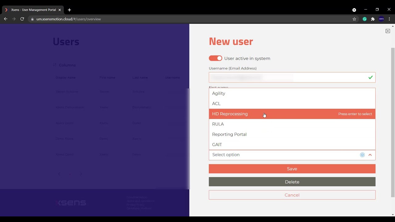This screenshot has height=222, width=395.
Task: Toggle the User active in system switch
Action: pyautogui.click(x=215, y=58)
